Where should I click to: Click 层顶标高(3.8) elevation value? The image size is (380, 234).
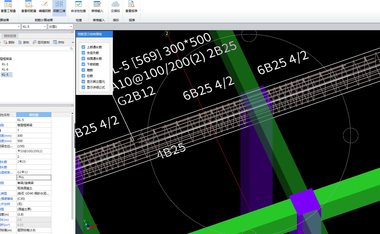[x=34, y=230]
